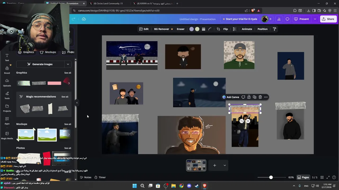Open the Animate panel
Screen dimensions: 339x190
click(247, 29)
